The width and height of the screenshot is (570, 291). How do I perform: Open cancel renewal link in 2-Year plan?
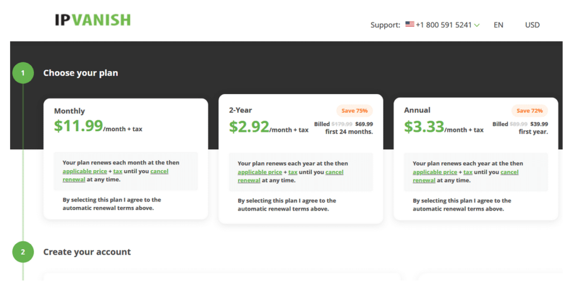[335, 172]
